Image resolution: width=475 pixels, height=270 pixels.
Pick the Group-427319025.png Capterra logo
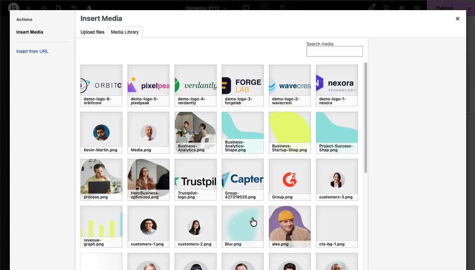[243, 180]
